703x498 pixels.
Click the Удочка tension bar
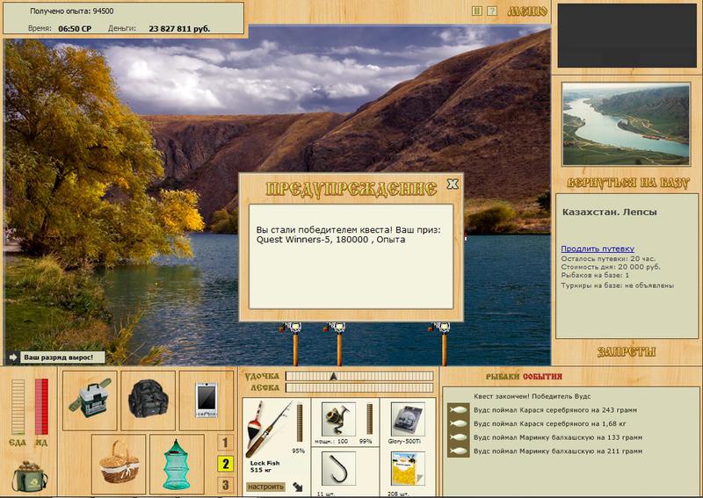[359, 376]
